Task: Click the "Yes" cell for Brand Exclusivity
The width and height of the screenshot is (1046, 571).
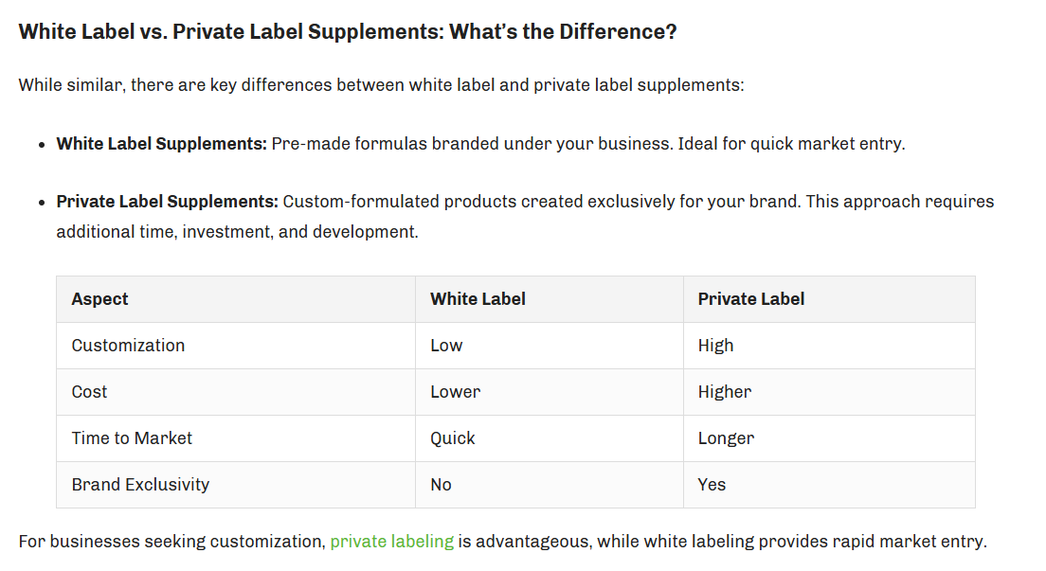Action: tap(712, 485)
